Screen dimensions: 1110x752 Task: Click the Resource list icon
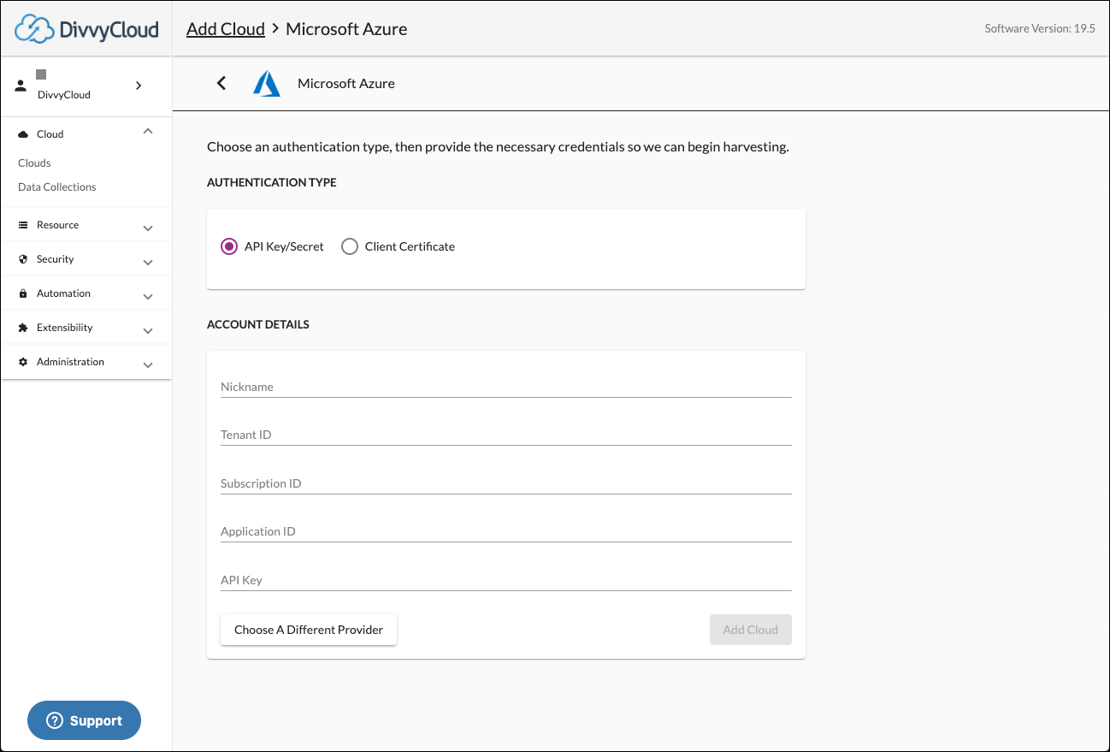[x=23, y=225]
